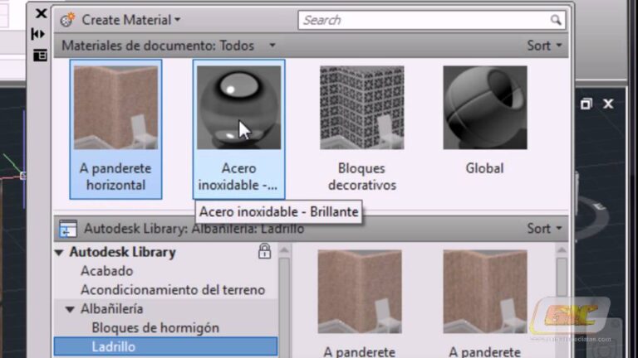Select the Albañilería category
Viewport: 638px width, 358px height.
[x=112, y=309]
